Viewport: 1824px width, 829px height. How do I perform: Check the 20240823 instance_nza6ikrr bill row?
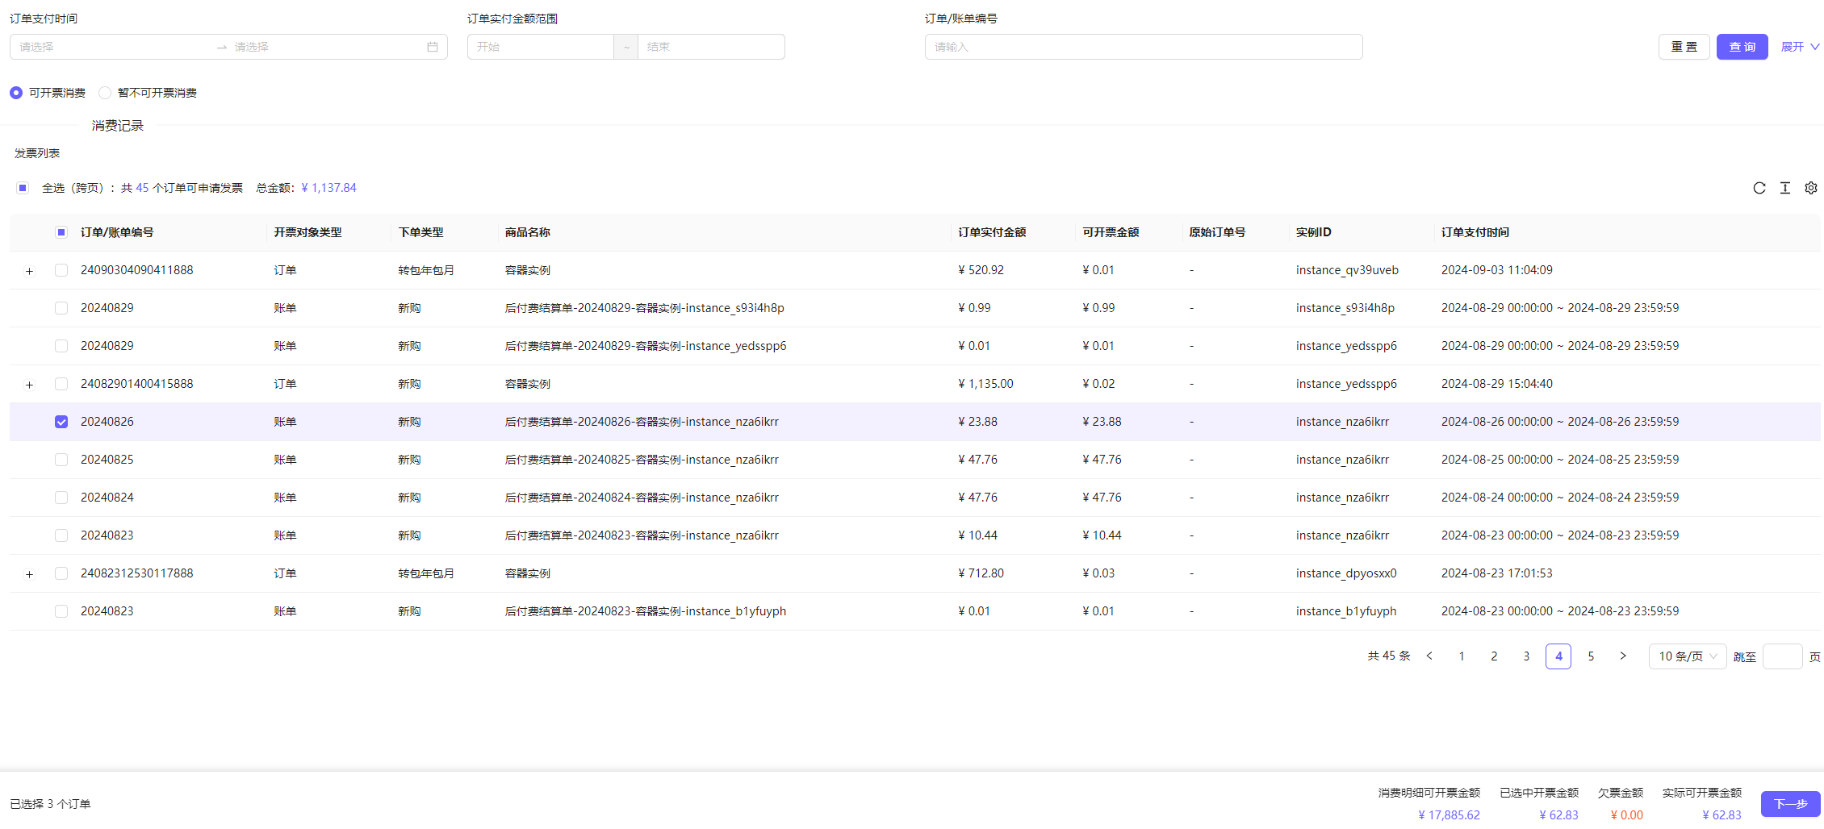point(61,535)
